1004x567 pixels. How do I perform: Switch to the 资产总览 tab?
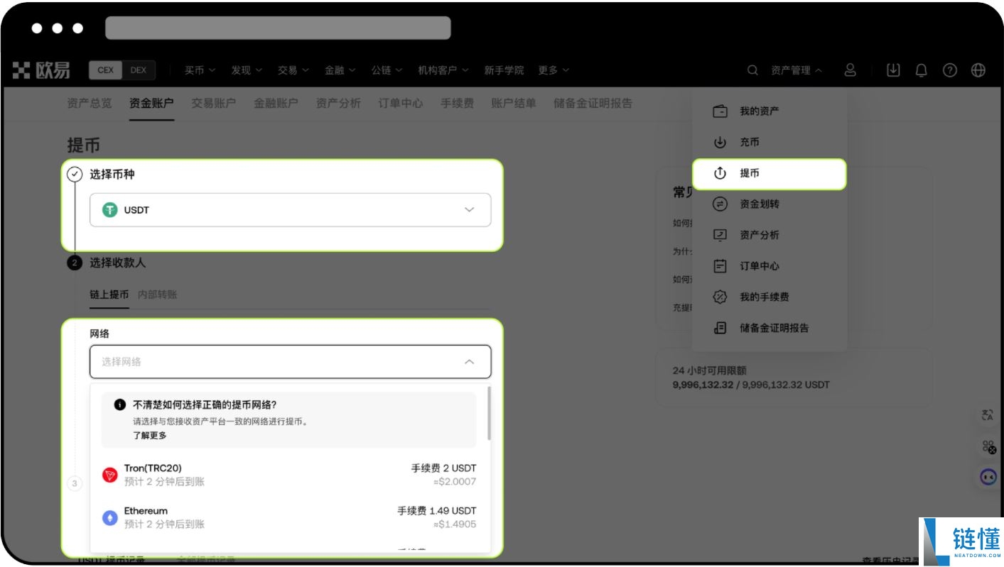point(89,104)
